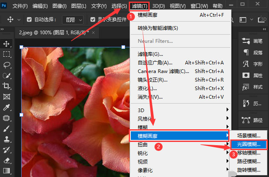The height and width of the screenshot is (177, 269).
Task: Open the 图层 auto-select dropdown
Action: (x=73, y=20)
